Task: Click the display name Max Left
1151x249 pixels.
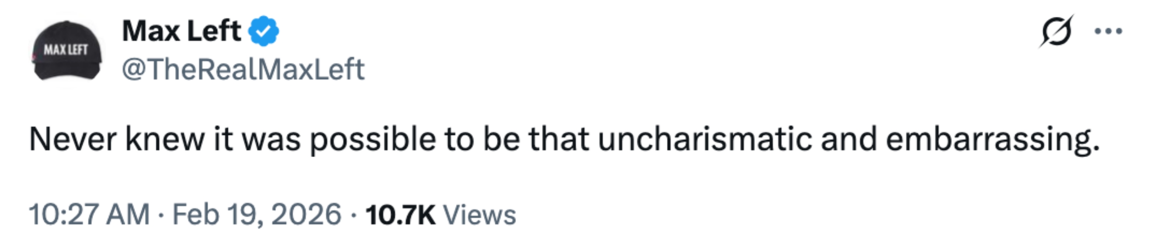Action: click(181, 31)
